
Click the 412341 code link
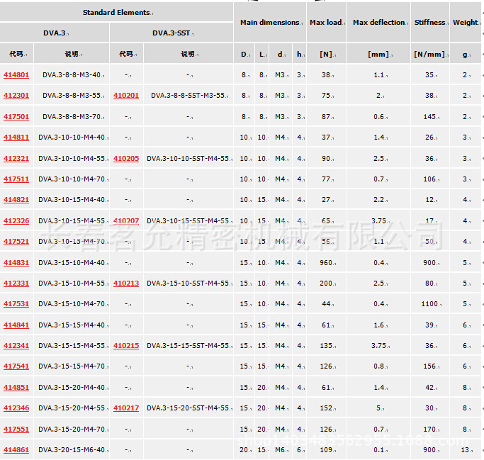[x=16, y=346]
